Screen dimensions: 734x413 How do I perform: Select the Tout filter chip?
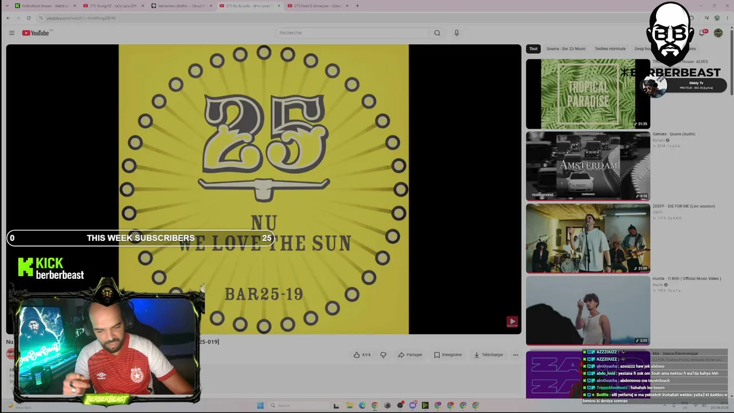tap(533, 49)
